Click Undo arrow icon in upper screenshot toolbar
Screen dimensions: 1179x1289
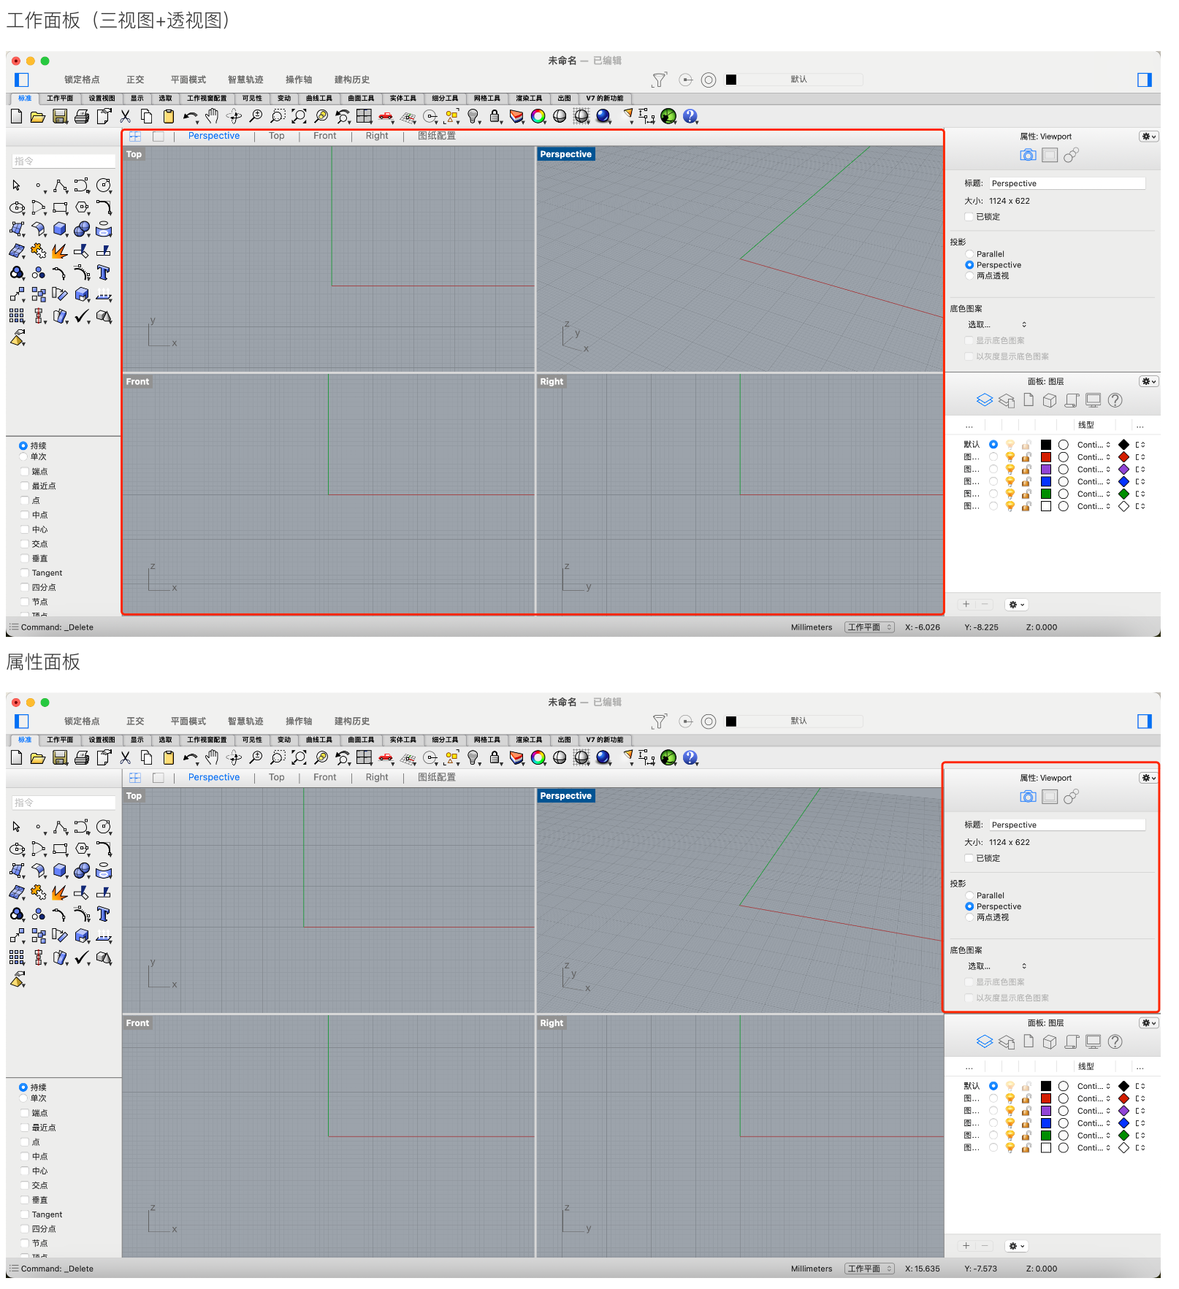tap(190, 116)
